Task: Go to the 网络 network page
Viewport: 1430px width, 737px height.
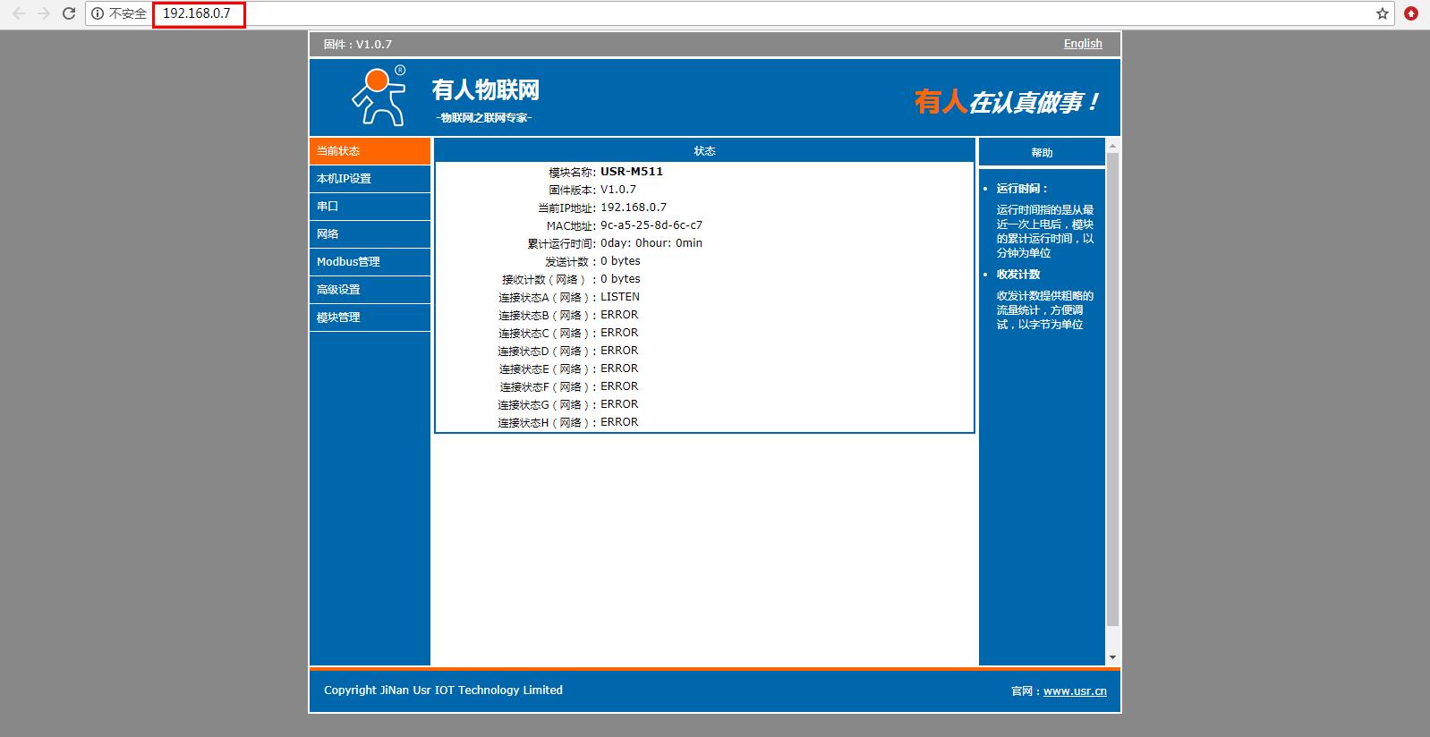Action: 370,234
